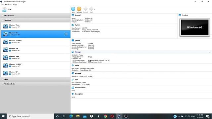Viewport: 212px width, 119px height.
Task: Click the USB section icon
Action: click(x=73, y=80)
